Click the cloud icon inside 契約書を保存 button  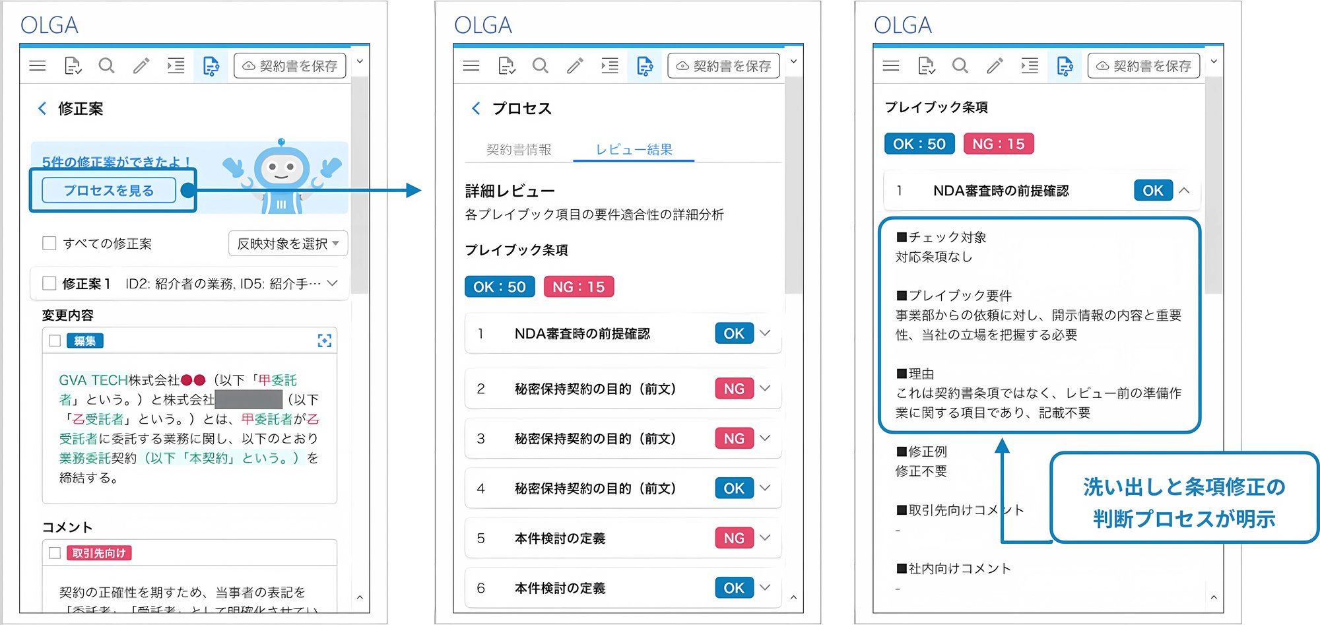point(247,65)
